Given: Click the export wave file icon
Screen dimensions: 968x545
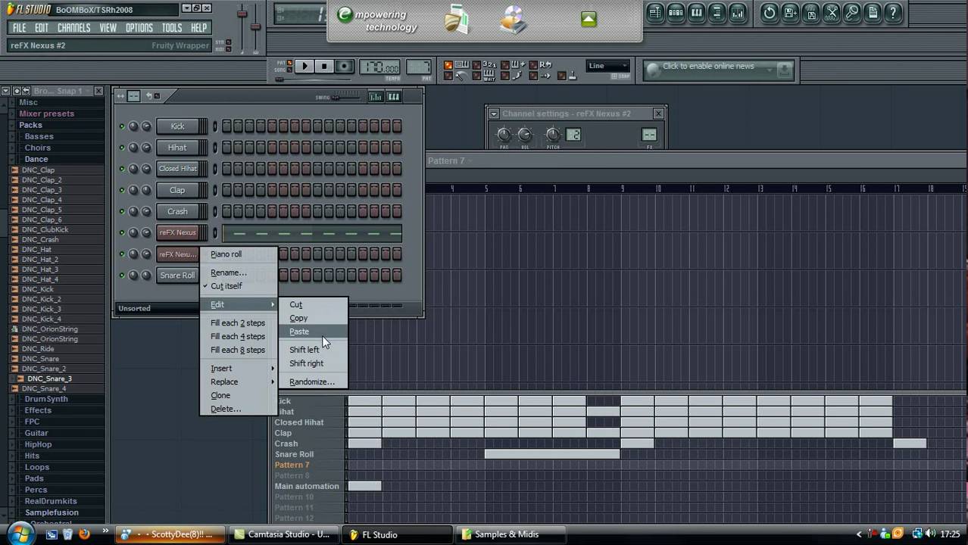Looking at the screenshot, I should click(x=810, y=12).
